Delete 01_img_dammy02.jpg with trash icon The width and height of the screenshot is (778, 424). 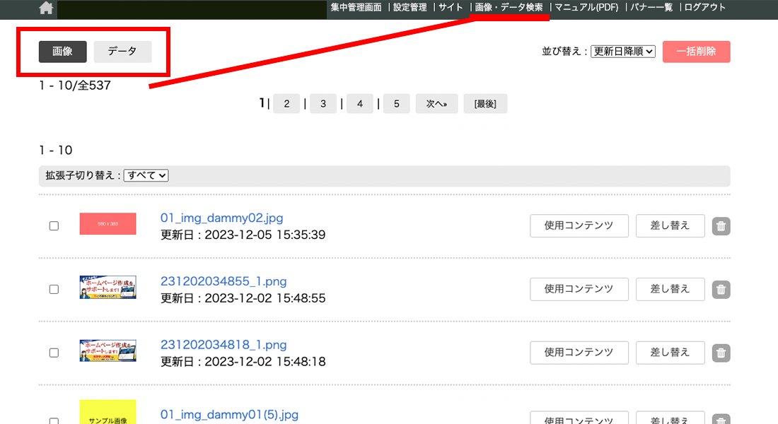tap(721, 226)
